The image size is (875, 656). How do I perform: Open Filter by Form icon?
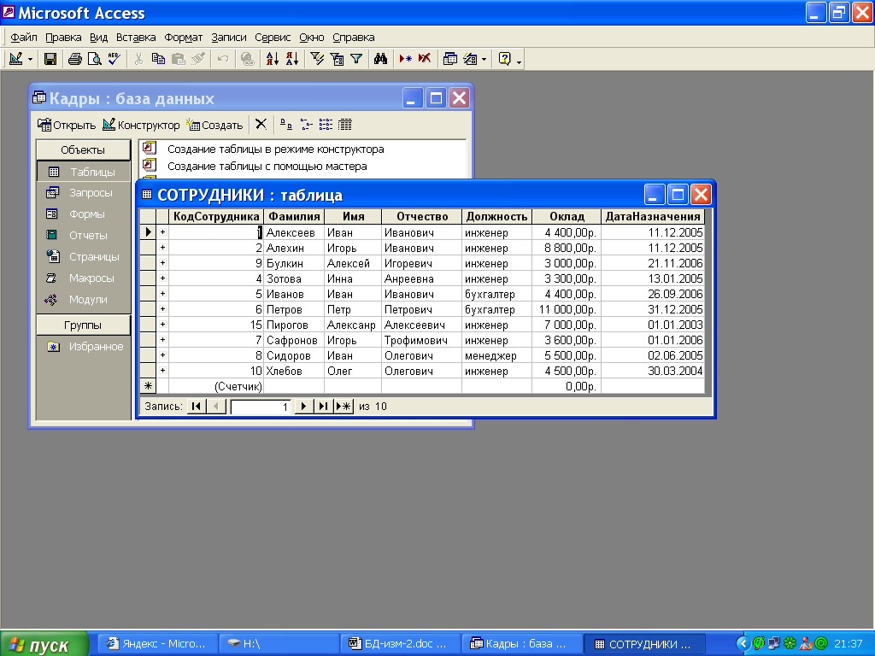(337, 59)
